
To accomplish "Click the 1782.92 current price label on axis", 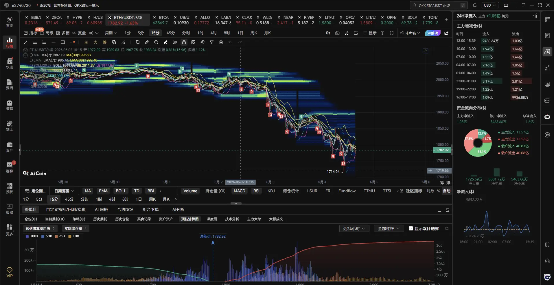I will click(442, 150).
